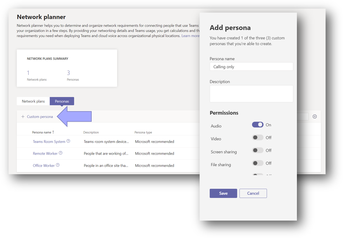Select the Remote Worker persona
Screen dimensions: 343x238
[x=45, y=153]
